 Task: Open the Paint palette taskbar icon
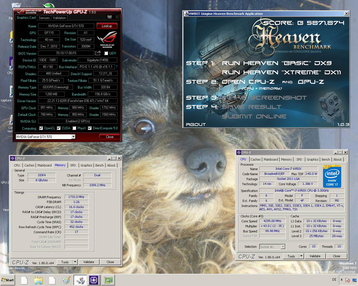point(66,280)
